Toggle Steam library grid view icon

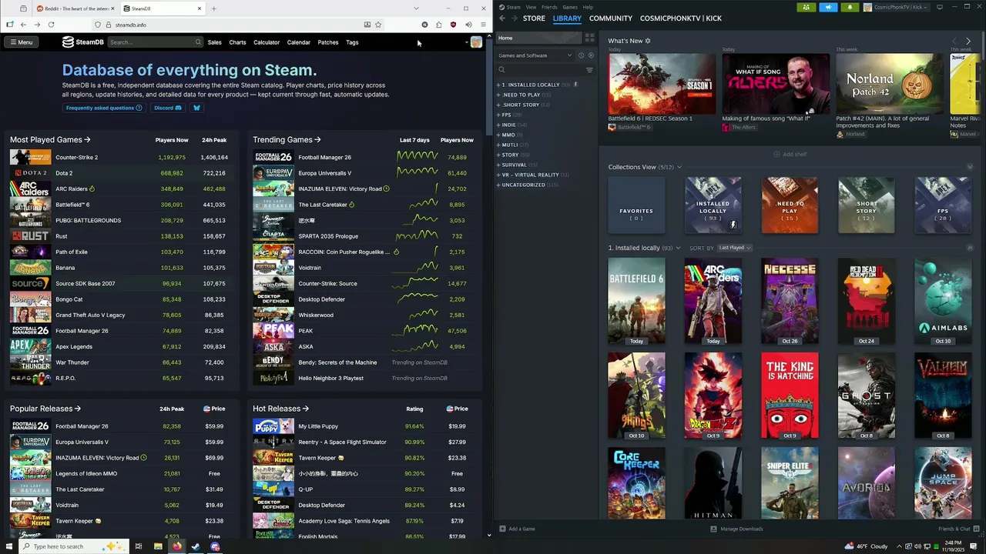pyautogui.click(x=590, y=38)
